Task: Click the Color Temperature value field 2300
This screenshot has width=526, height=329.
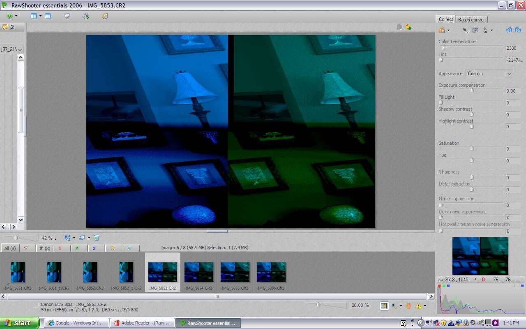Action: [x=513, y=48]
